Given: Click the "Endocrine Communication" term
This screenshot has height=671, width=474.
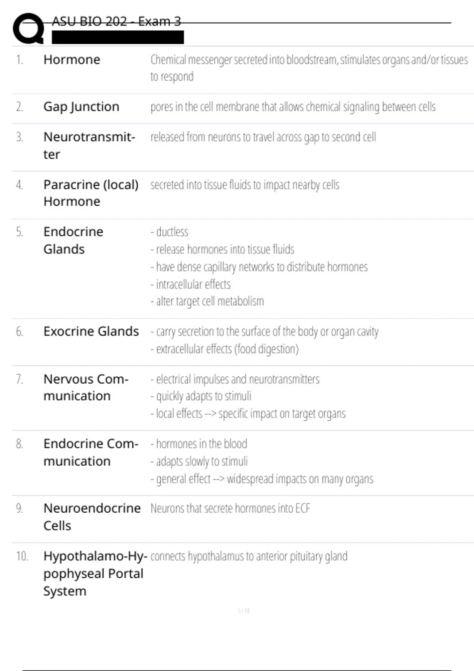Looking at the screenshot, I should 90,452.
